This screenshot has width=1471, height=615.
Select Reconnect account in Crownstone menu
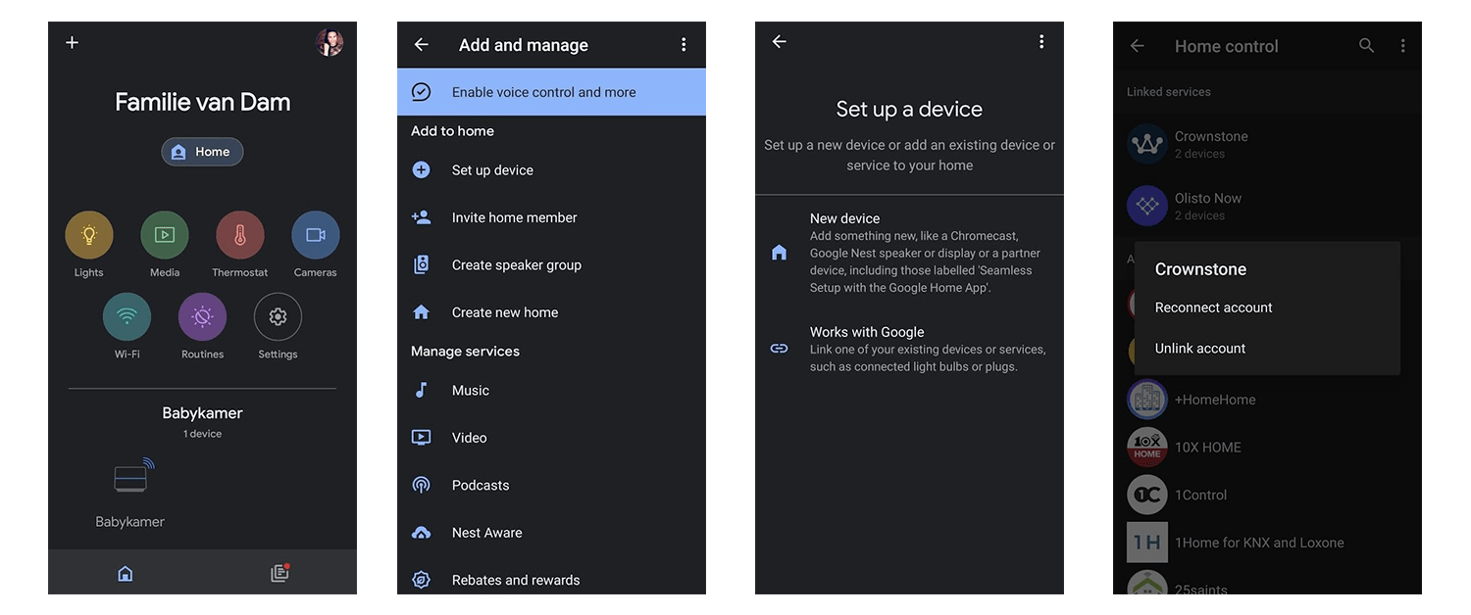[x=1213, y=307]
